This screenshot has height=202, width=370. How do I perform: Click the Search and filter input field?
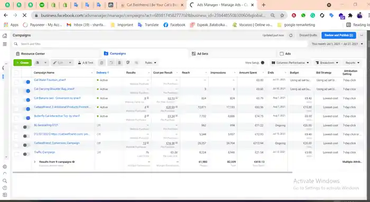click(161, 44)
